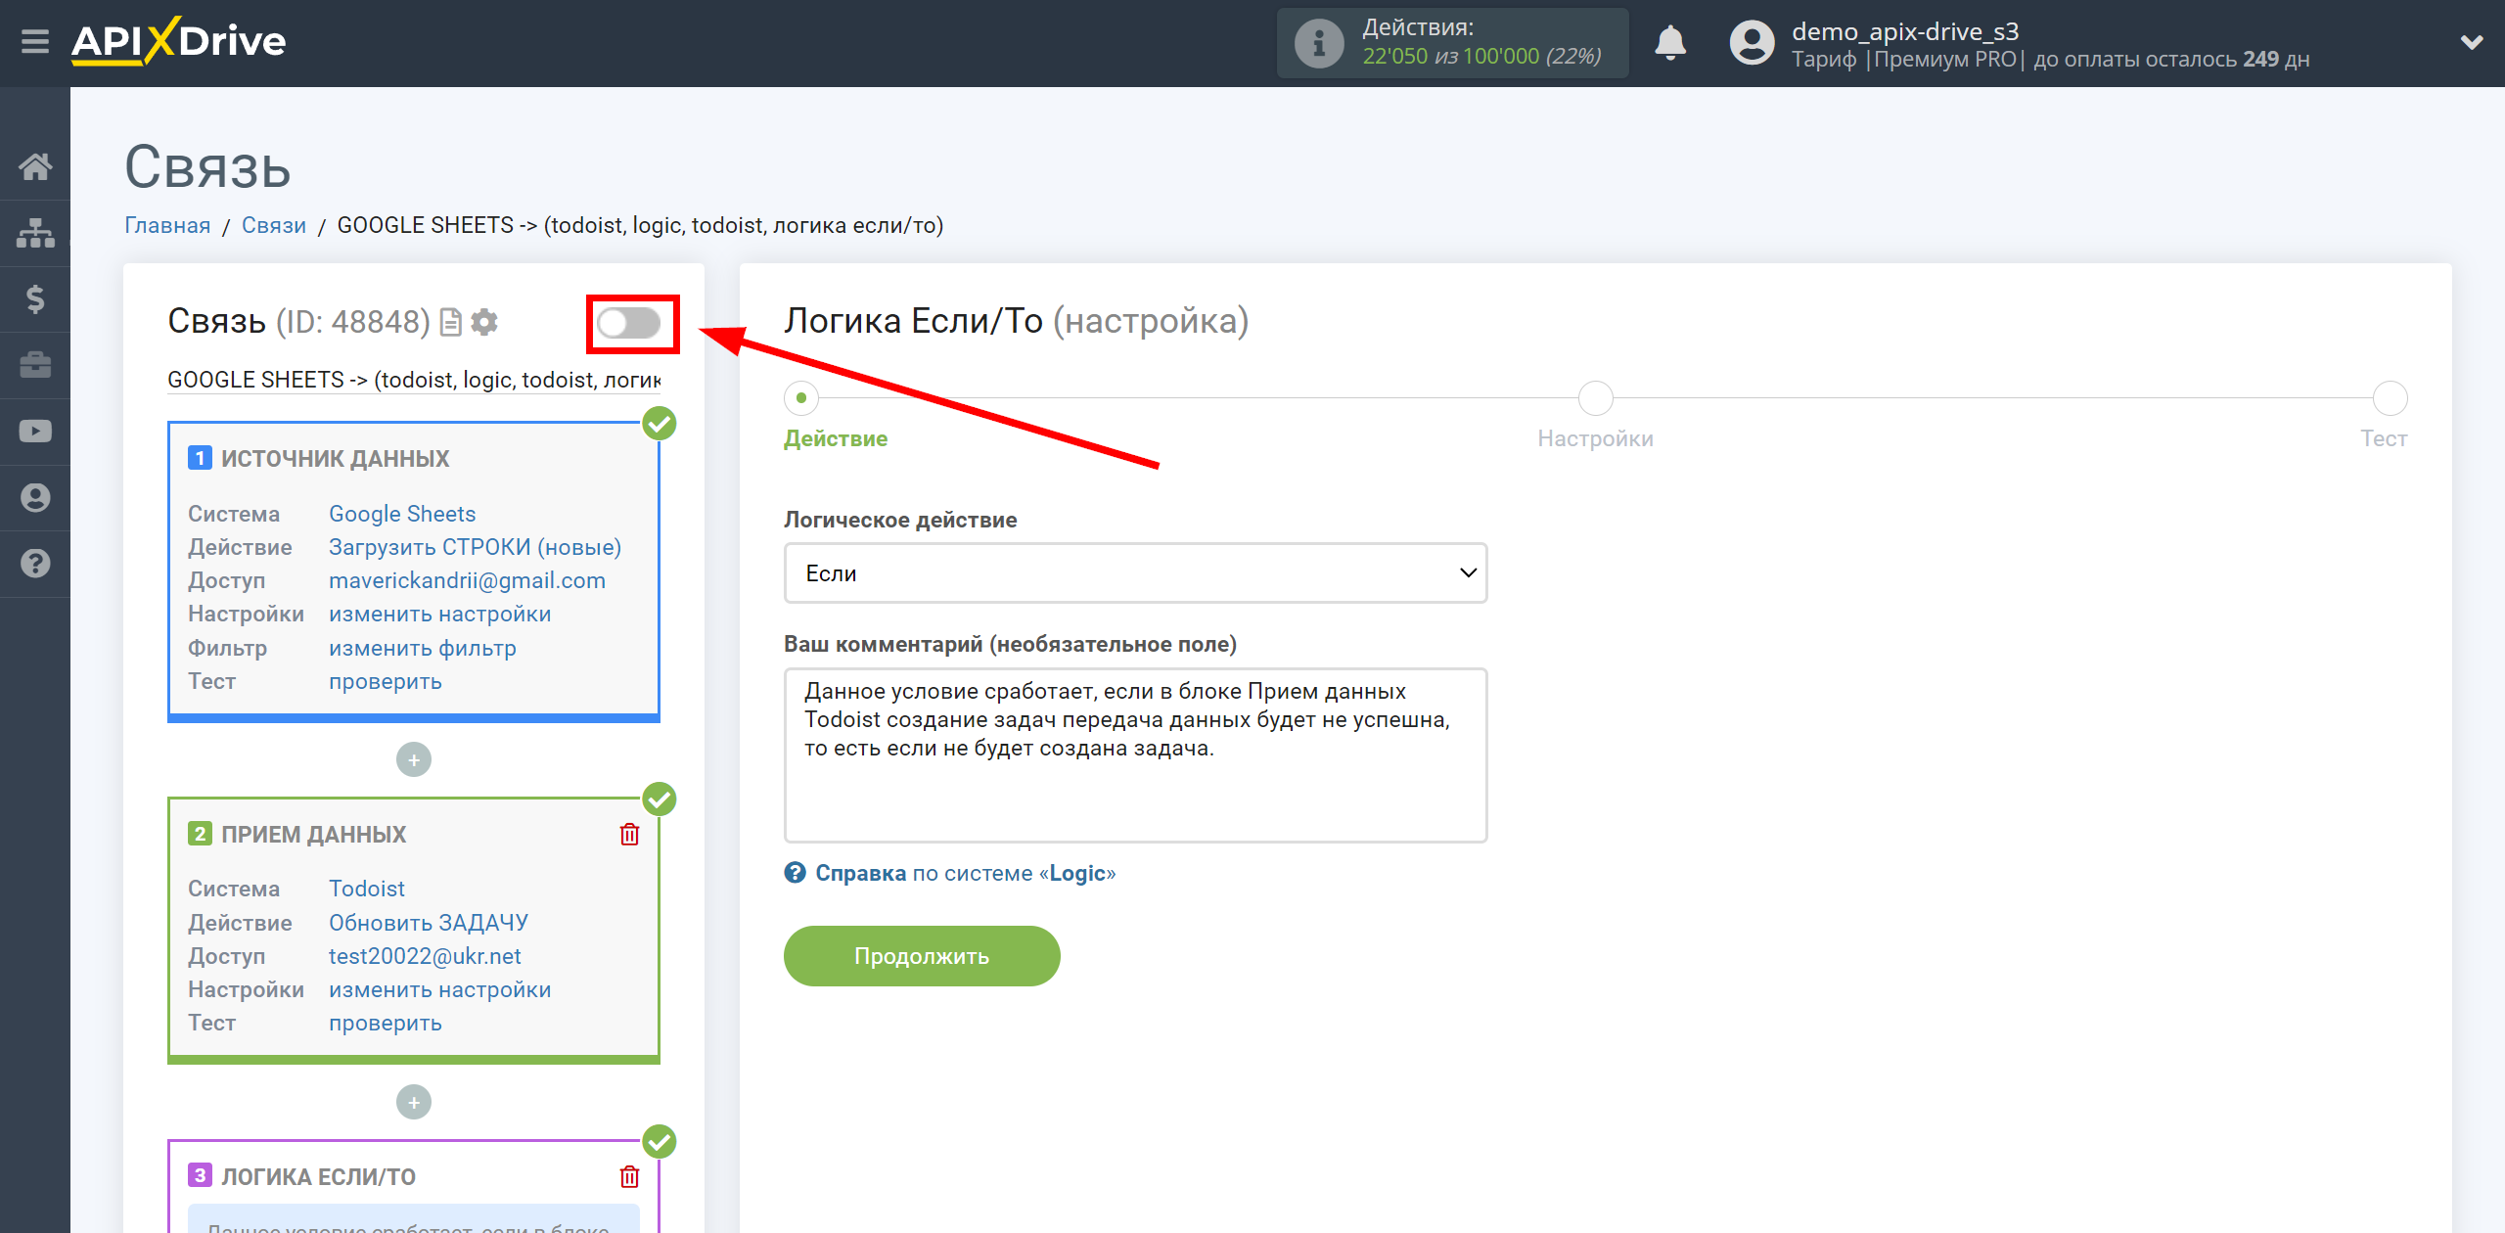Open maverickandrii@gmail.com access link
2505x1233 pixels.
pos(467,580)
